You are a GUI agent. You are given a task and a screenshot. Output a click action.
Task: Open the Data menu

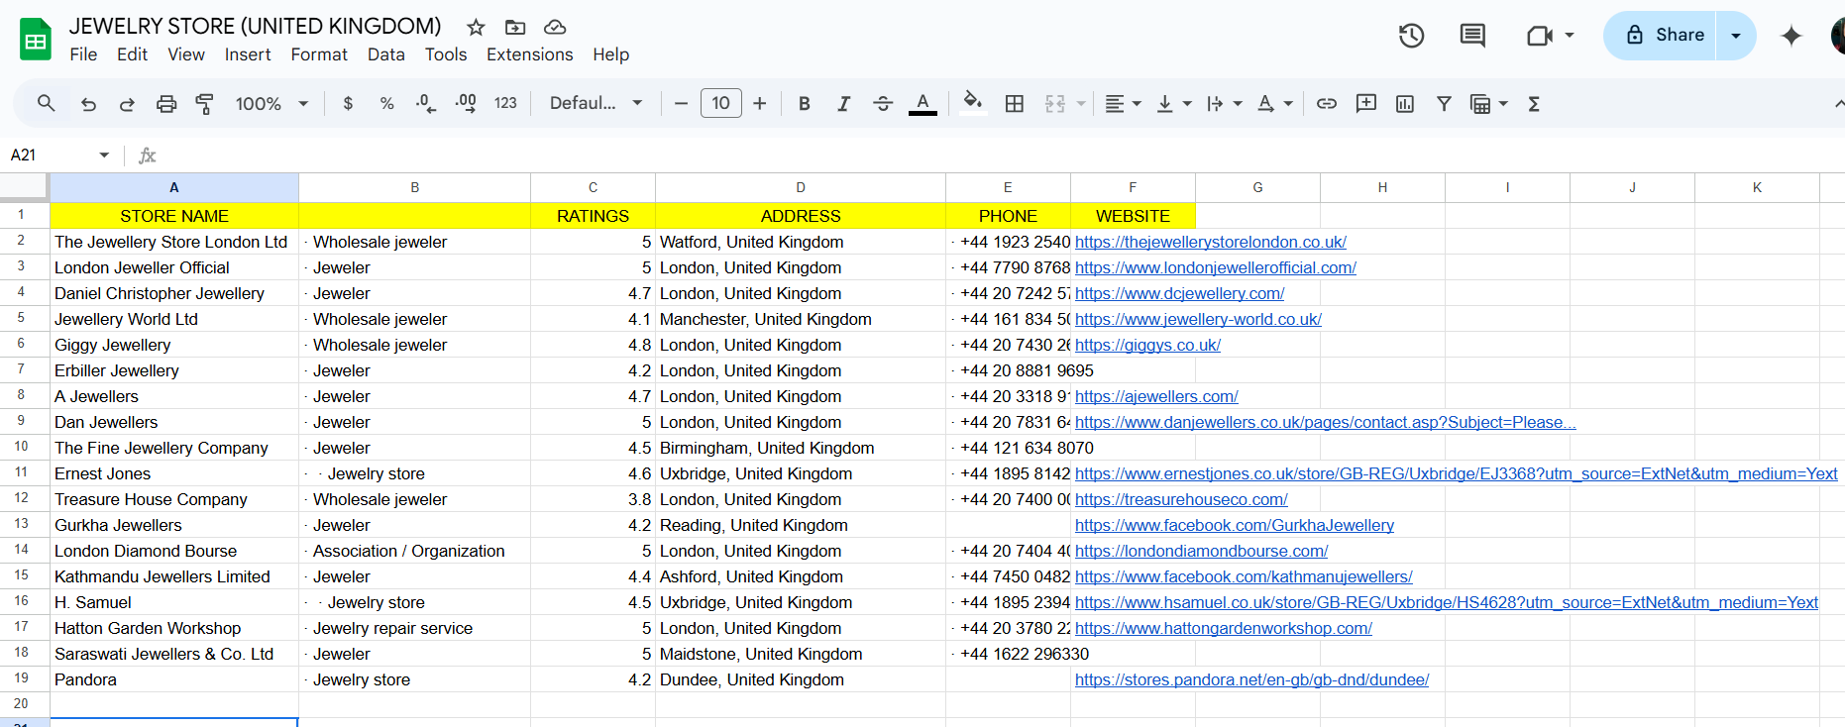tap(386, 54)
